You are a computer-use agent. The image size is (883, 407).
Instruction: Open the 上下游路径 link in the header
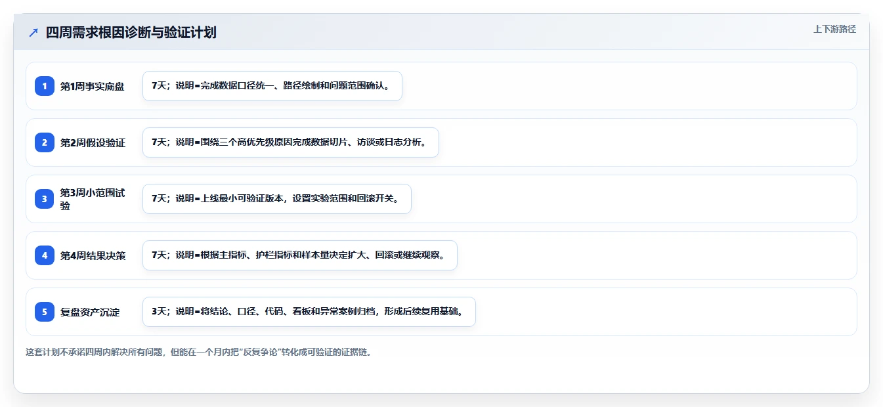click(x=834, y=29)
